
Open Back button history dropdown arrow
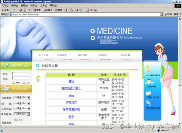pyautogui.click(x=11, y=10)
